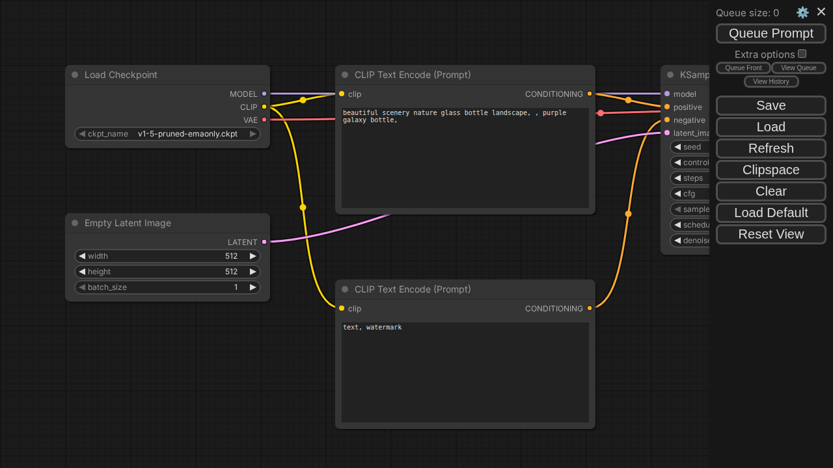
Task: Select next checkpoint with ckpt_name right arrow
Action: 253,134
